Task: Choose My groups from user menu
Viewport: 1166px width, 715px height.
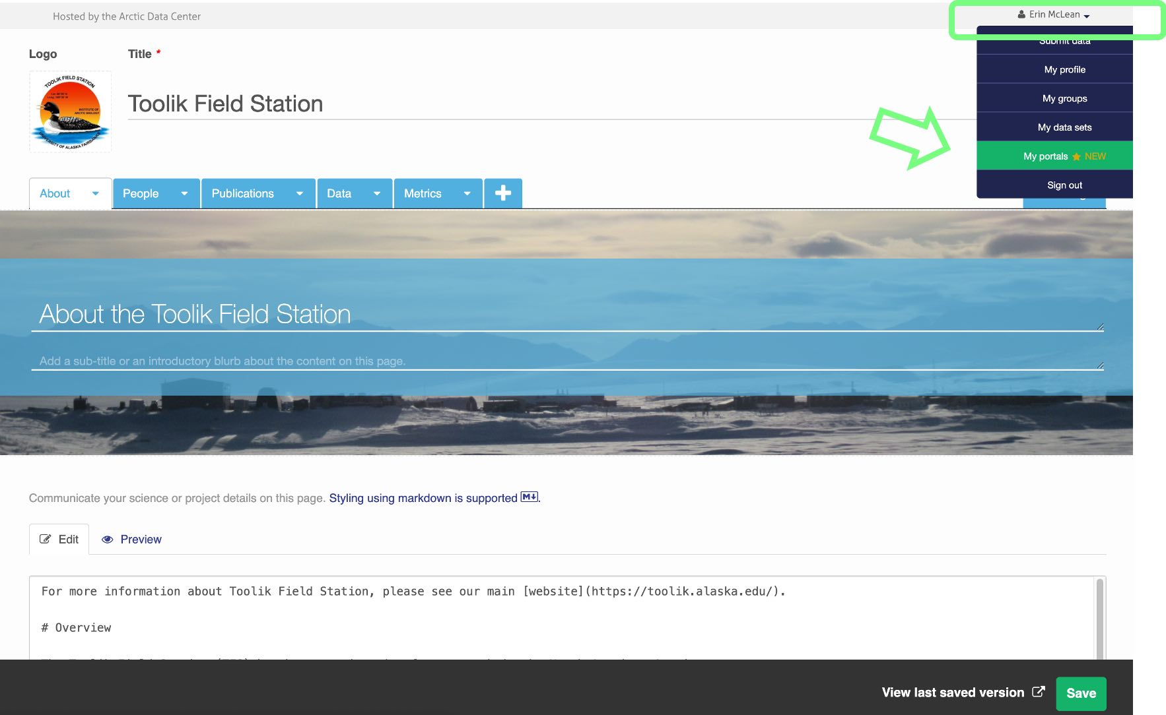Action: [1054, 98]
